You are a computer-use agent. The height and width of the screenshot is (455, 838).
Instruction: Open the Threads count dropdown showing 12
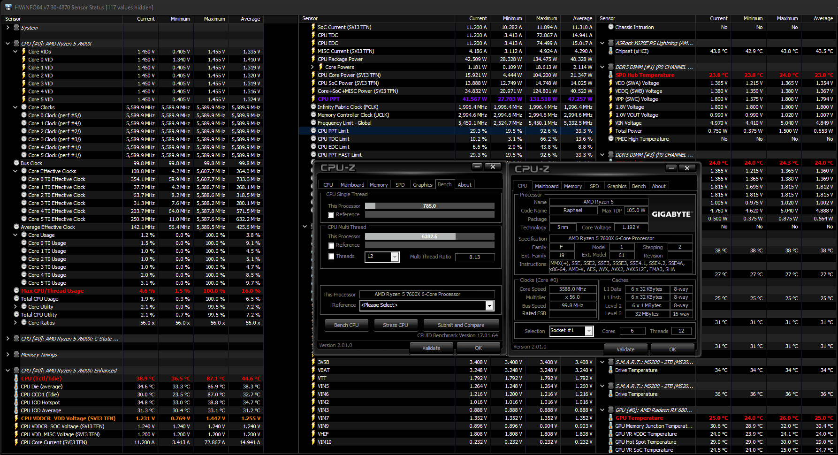coord(395,257)
